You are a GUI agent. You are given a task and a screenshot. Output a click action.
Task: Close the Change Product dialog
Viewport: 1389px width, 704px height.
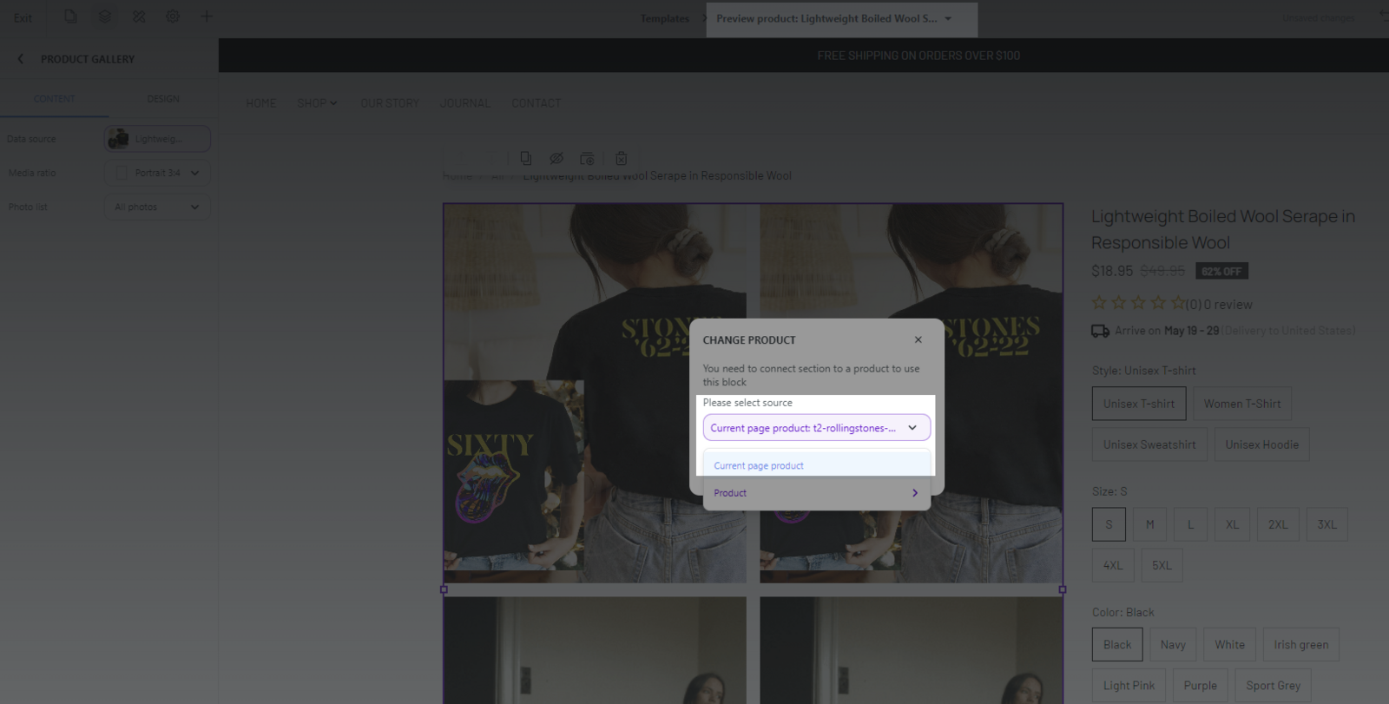(918, 339)
